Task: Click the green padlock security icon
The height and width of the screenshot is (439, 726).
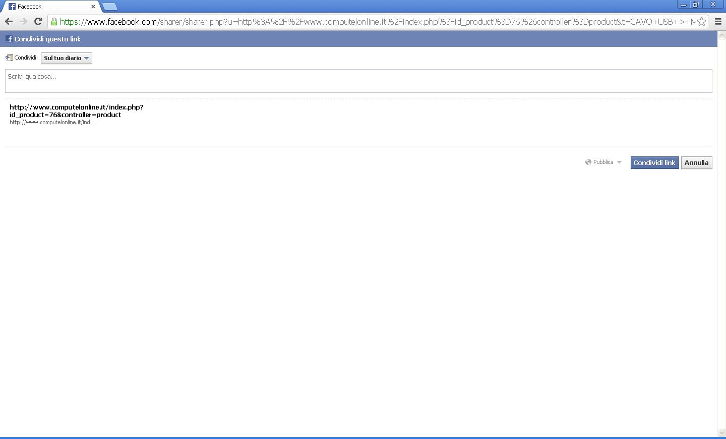Action: [x=54, y=22]
